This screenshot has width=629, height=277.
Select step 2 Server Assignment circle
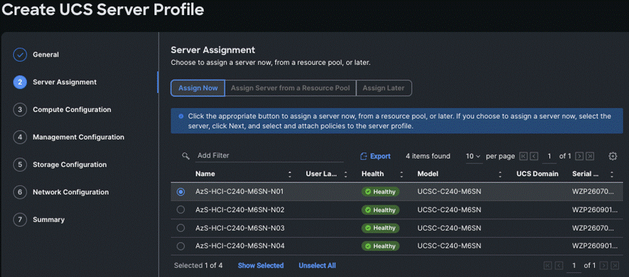point(20,82)
